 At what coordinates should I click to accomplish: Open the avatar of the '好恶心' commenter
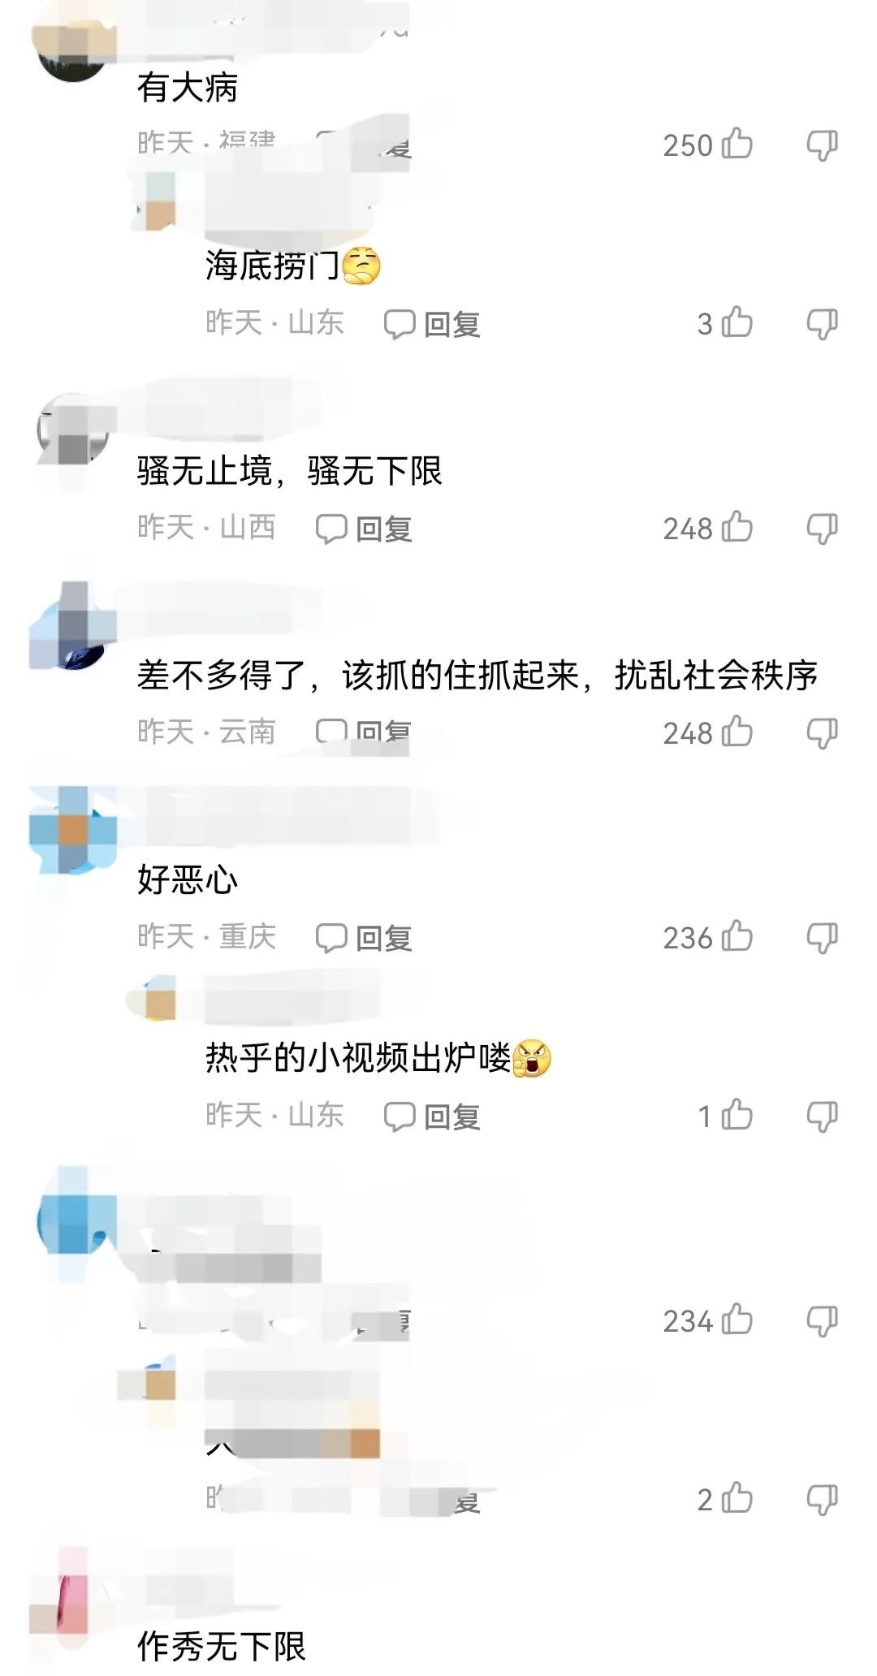[x=71, y=830]
